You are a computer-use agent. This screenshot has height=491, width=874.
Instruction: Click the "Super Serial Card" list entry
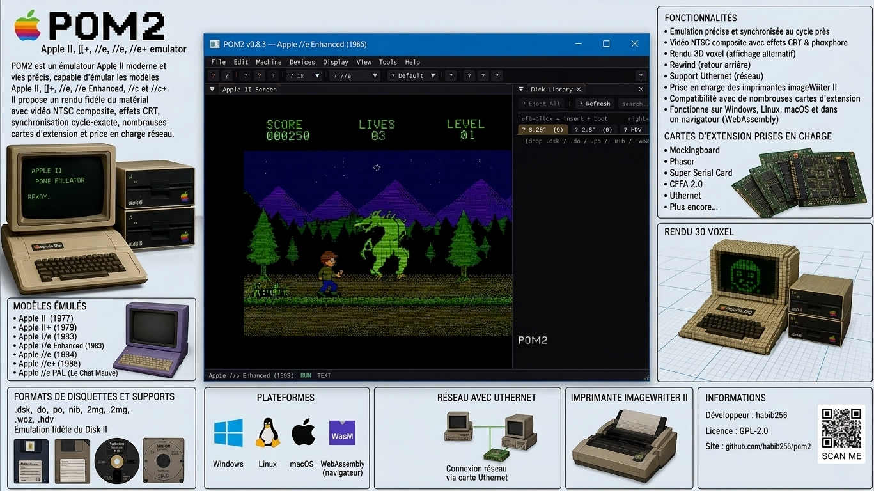(x=701, y=173)
